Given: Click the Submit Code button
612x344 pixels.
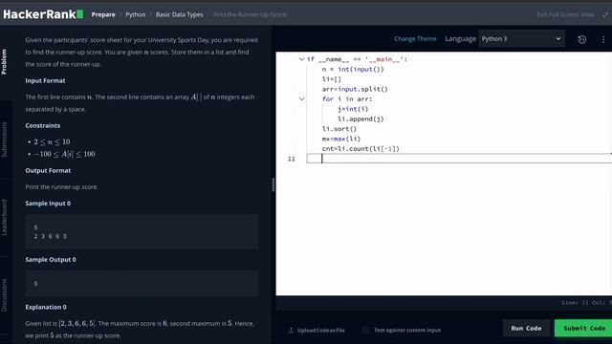Looking at the screenshot, I should pyautogui.click(x=584, y=328).
